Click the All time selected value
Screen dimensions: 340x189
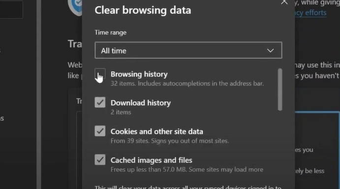(x=114, y=51)
